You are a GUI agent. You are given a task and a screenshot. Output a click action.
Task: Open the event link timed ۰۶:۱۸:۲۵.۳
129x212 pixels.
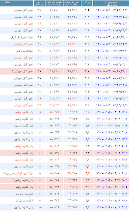(112, 44)
